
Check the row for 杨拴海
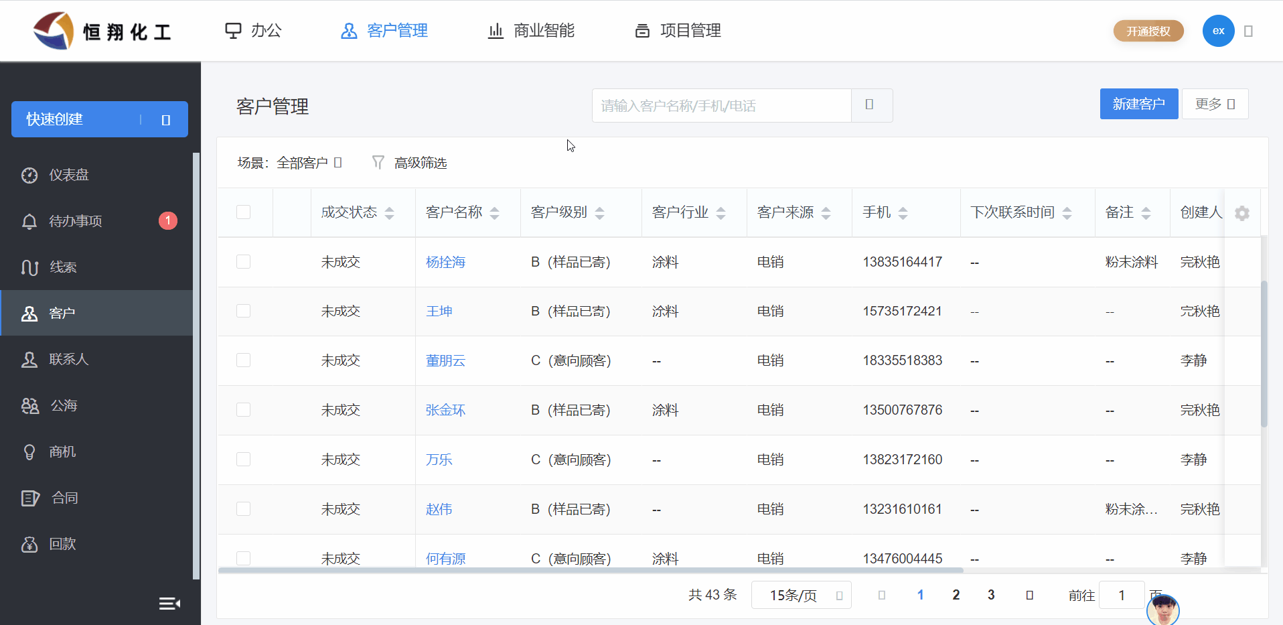[x=243, y=262]
